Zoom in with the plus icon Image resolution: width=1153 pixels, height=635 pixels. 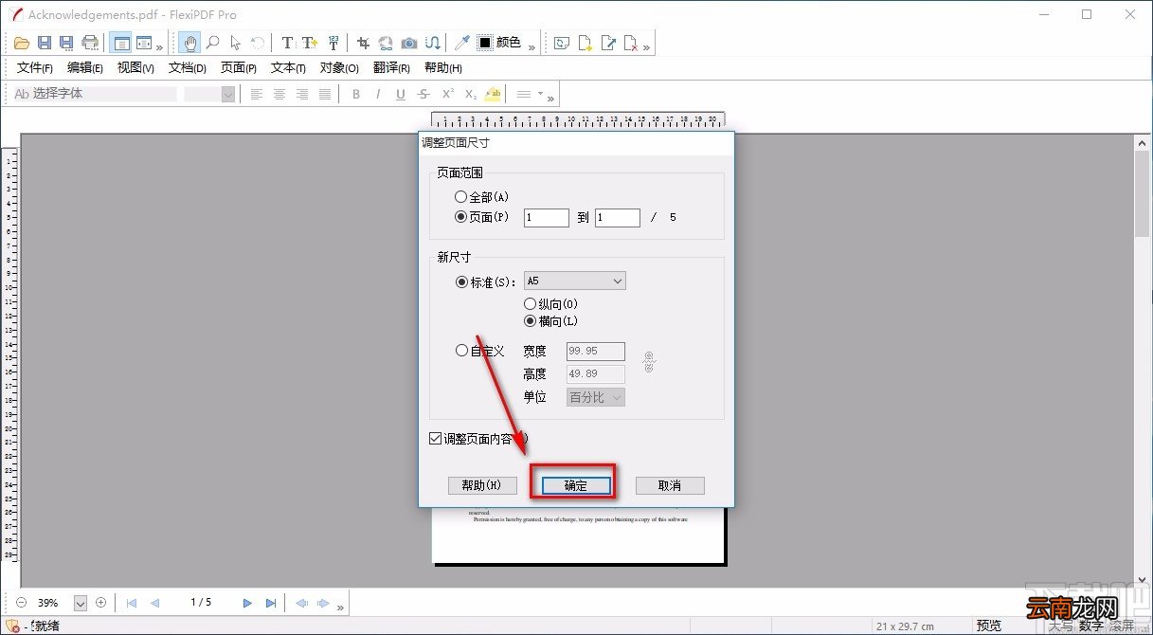pos(101,603)
